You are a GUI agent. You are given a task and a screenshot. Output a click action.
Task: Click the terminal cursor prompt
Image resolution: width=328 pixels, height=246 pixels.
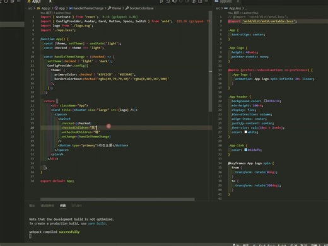(30, 236)
